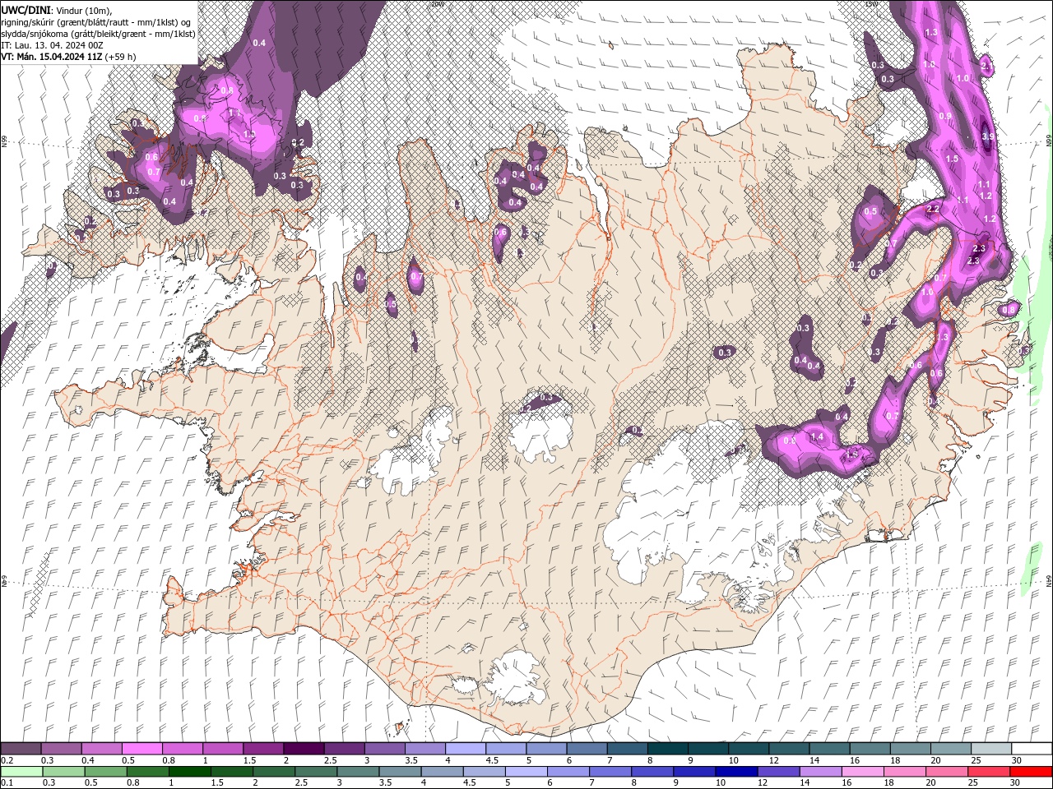Click the '(+59 h)' forecast offset
1053x789 pixels.
point(120,57)
